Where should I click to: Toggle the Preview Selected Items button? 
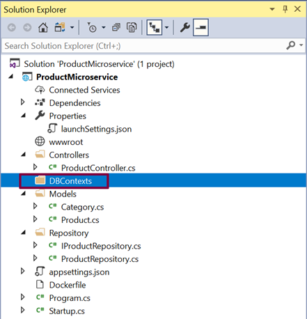(x=200, y=28)
